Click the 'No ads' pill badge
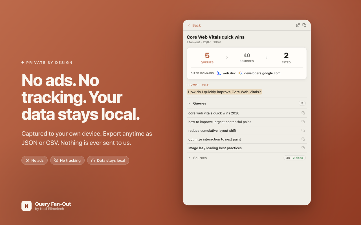 (34, 160)
